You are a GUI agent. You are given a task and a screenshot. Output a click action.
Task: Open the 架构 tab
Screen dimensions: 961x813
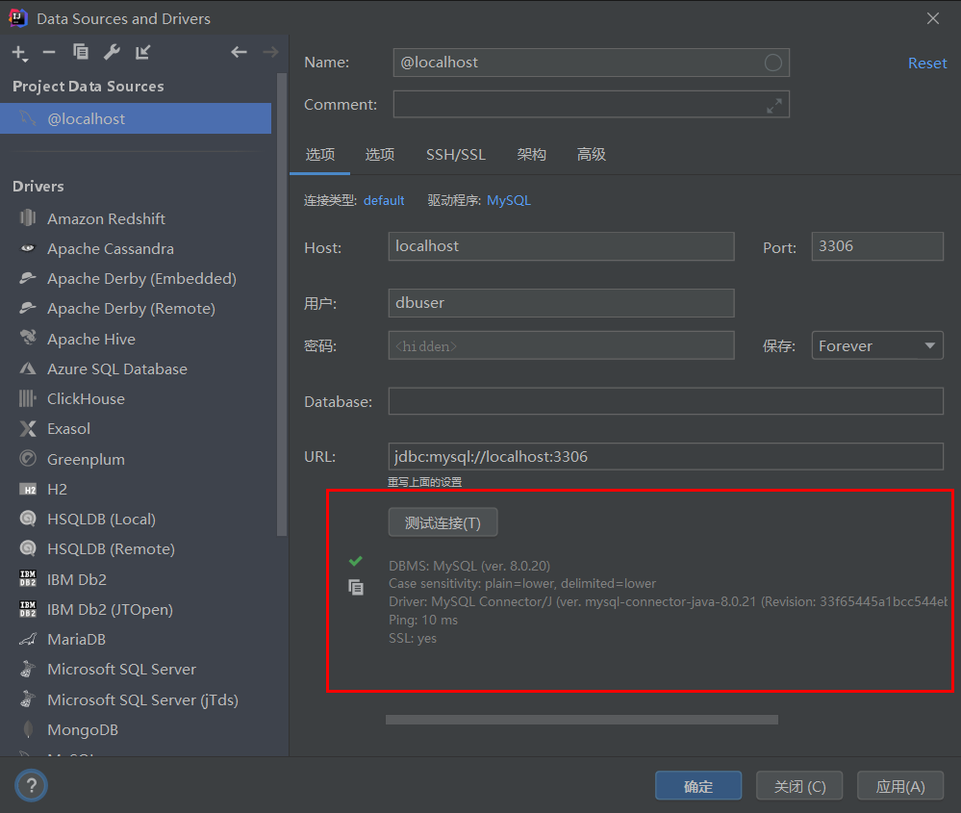point(531,155)
